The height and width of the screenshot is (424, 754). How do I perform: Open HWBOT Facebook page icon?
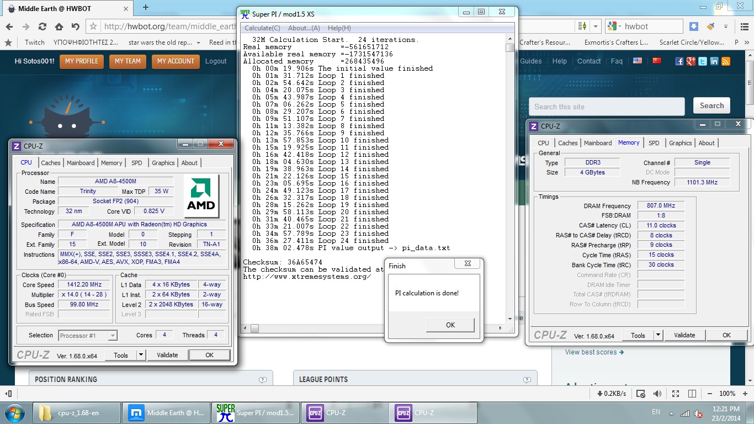679,61
